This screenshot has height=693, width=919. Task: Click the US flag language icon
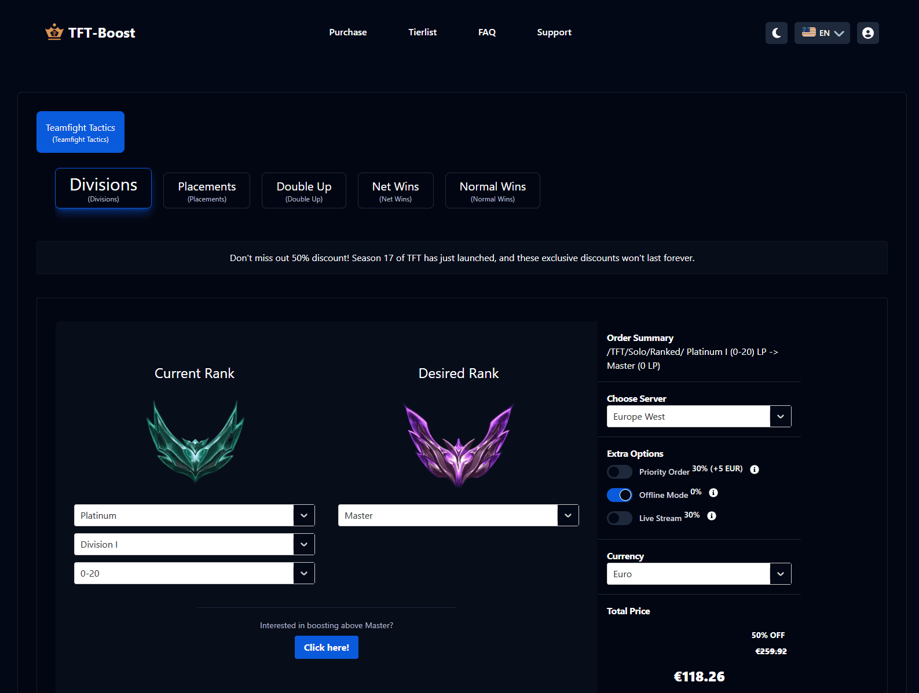click(x=809, y=32)
